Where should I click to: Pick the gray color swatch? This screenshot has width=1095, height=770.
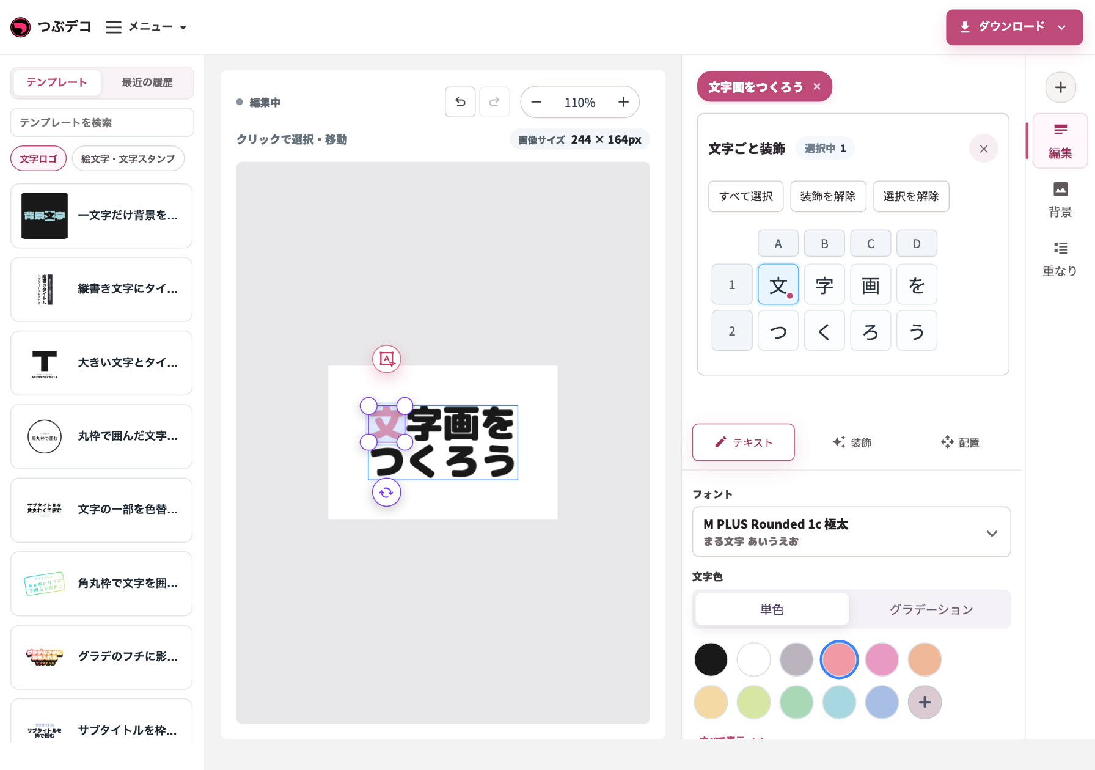click(x=796, y=659)
